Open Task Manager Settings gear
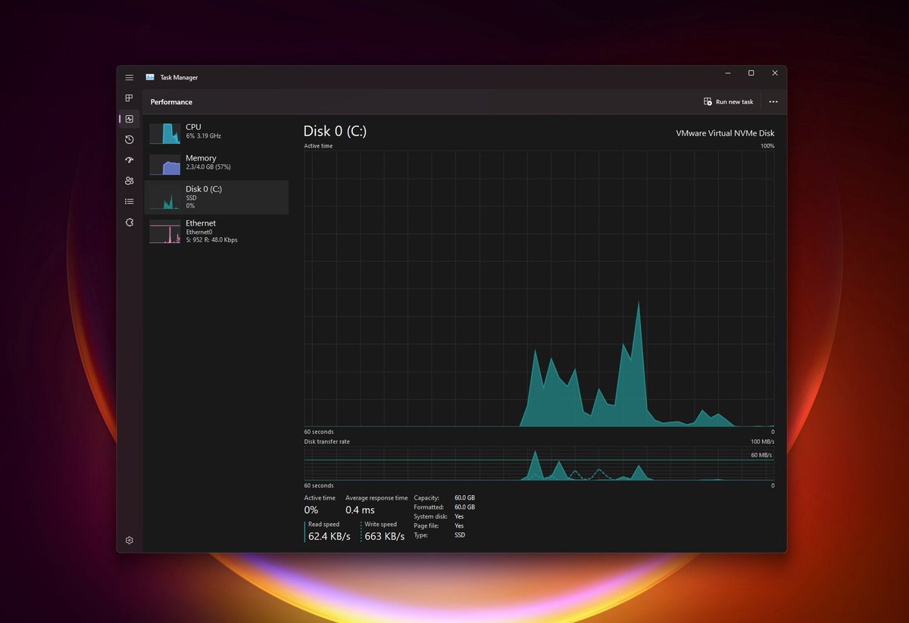The width and height of the screenshot is (909, 623). pos(130,540)
